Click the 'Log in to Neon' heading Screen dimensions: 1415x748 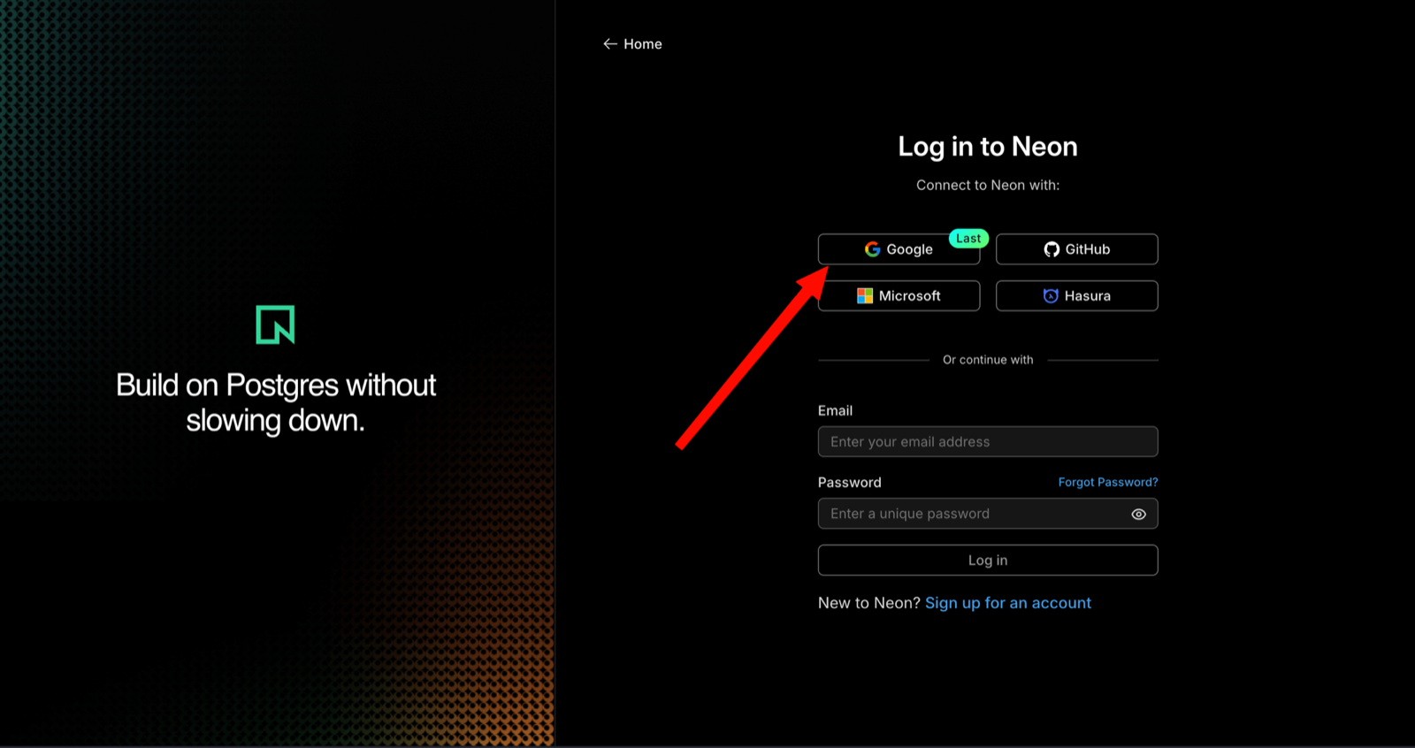click(x=988, y=147)
